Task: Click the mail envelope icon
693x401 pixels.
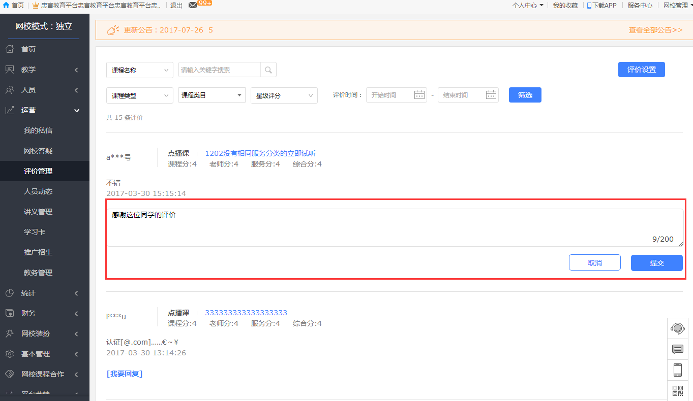Action: click(193, 5)
